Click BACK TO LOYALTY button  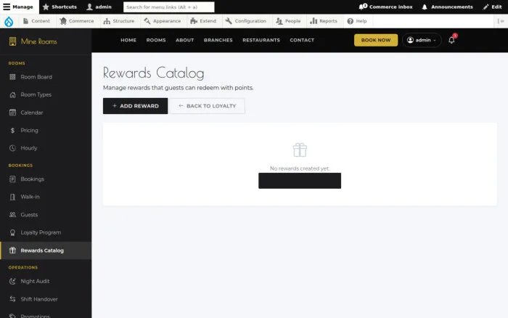click(x=207, y=106)
